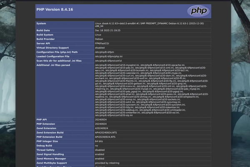Click the "API420240924,NTS" value
250x167 pixels.
click(x=106, y=132)
